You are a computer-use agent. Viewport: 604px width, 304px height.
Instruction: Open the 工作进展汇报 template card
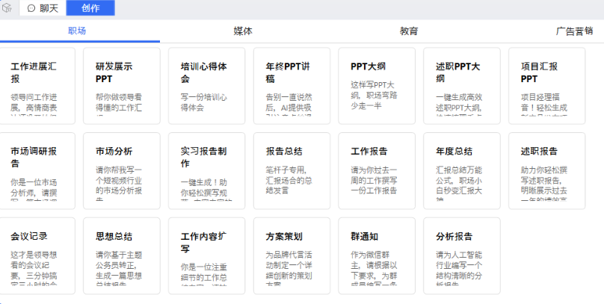[x=38, y=86]
